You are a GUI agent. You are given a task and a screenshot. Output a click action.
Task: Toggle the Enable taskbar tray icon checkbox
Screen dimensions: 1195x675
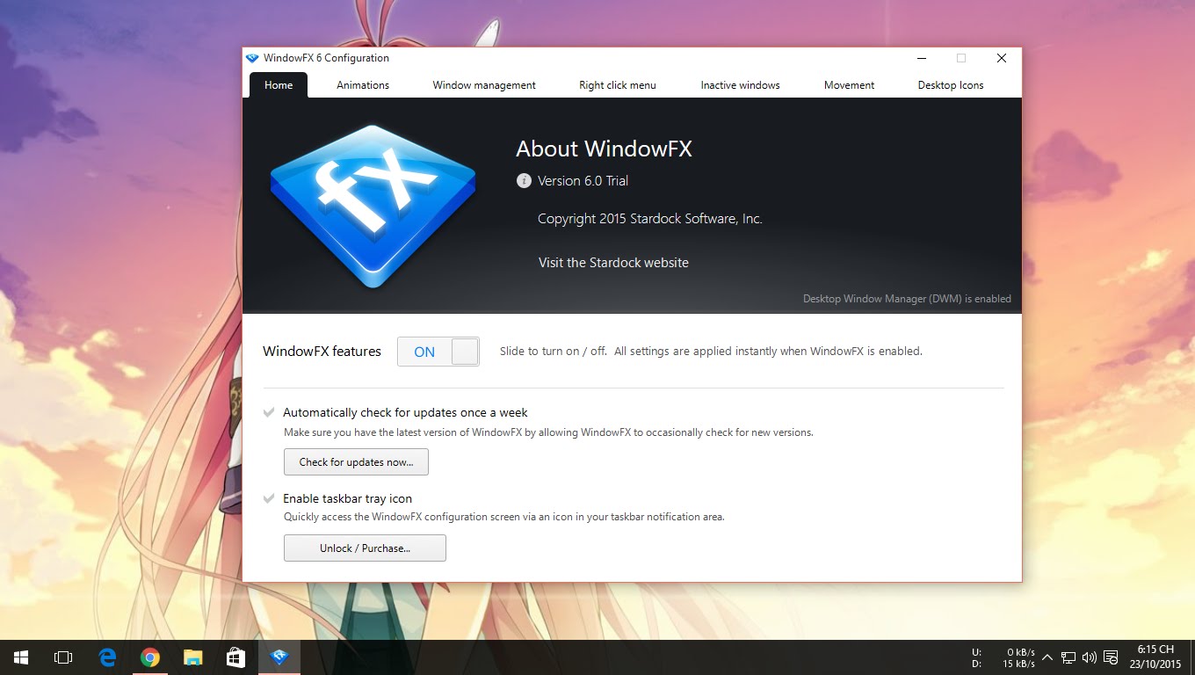[x=269, y=498]
